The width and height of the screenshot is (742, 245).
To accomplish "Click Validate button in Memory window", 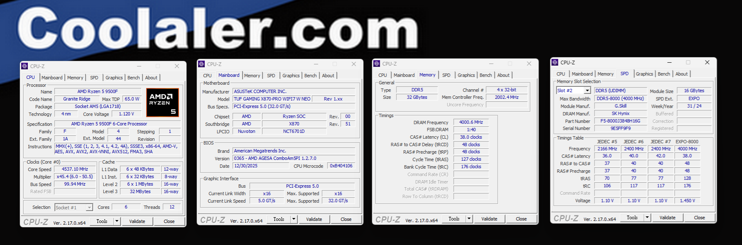I will coord(489,219).
